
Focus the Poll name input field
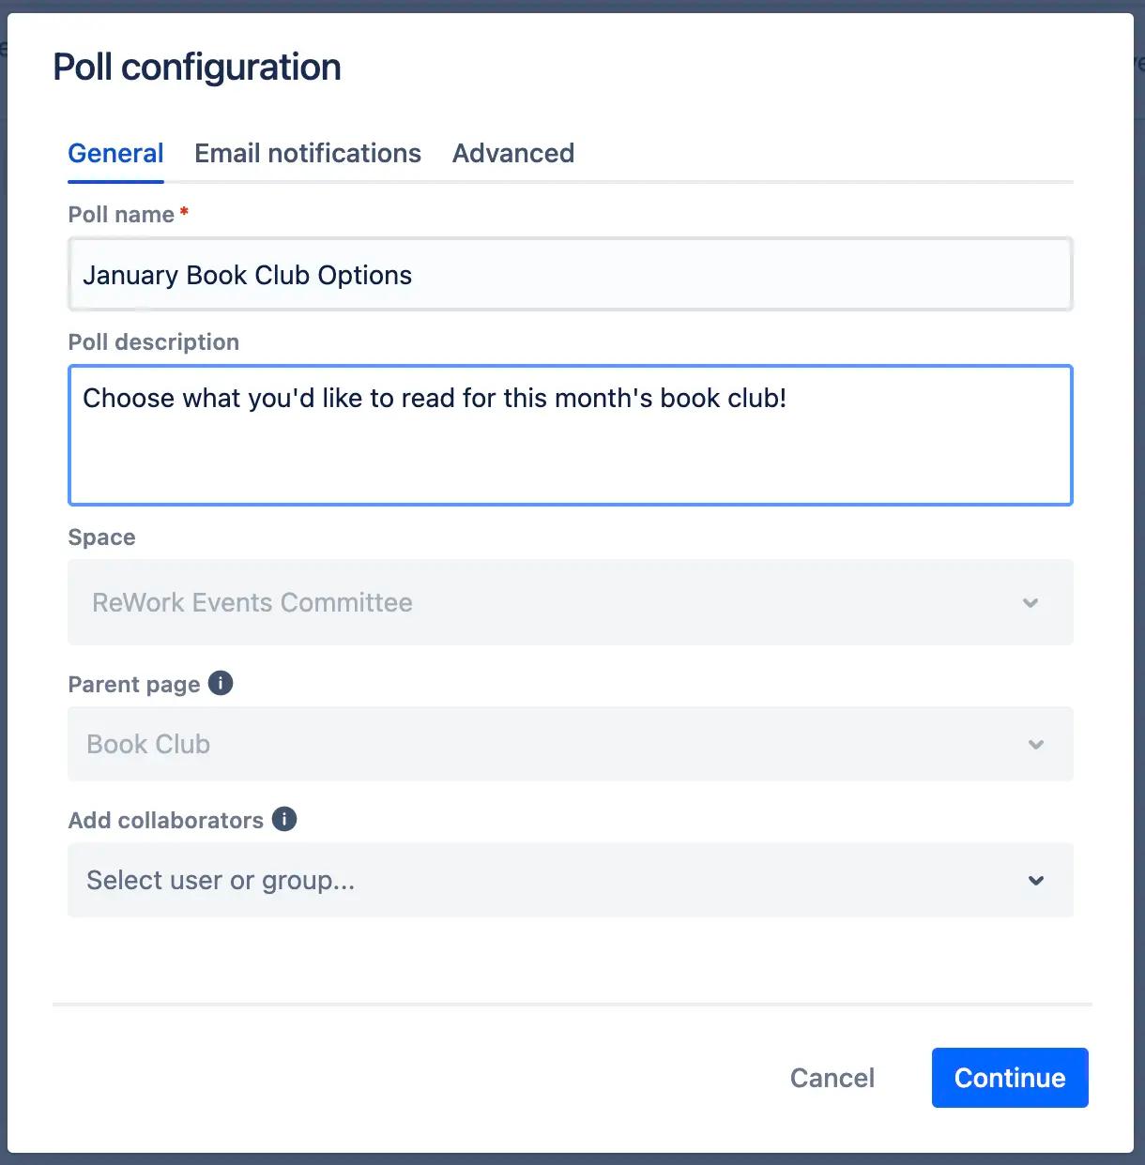[x=569, y=275]
